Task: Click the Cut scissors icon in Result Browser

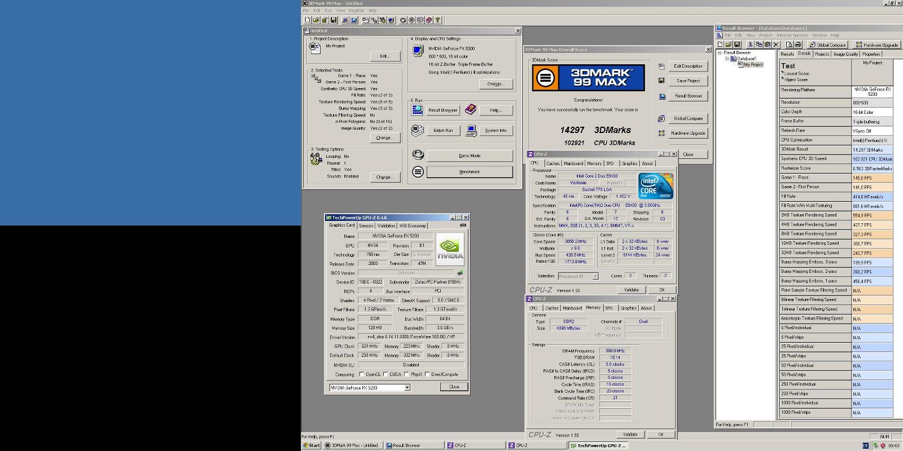Action: 750,45
